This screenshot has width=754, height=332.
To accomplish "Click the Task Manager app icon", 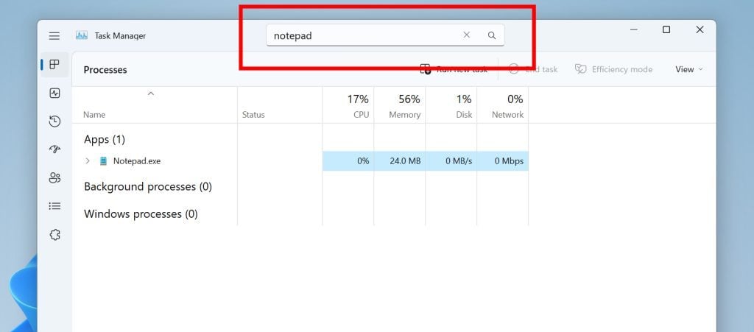I will (x=81, y=35).
